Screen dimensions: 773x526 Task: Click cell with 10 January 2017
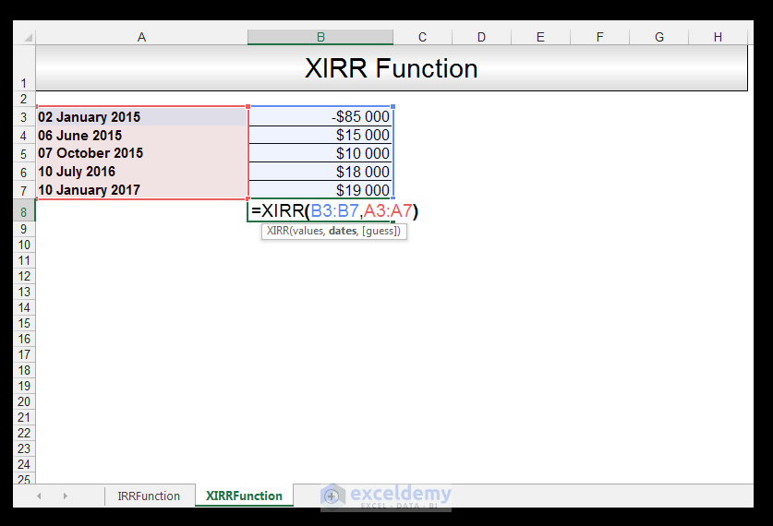[142, 189]
